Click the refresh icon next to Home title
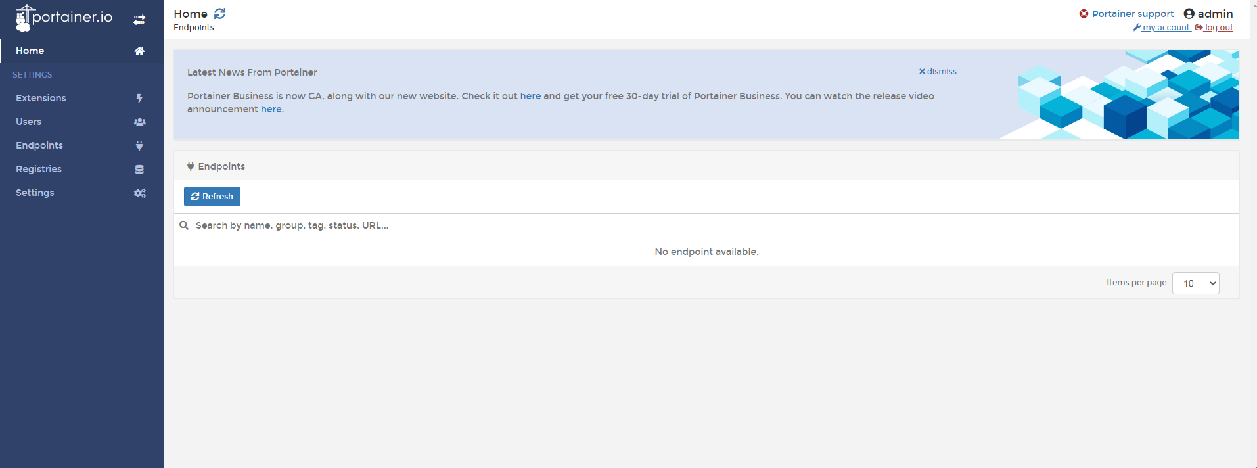The height and width of the screenshot is (468, 1257). tap(219, 13)
